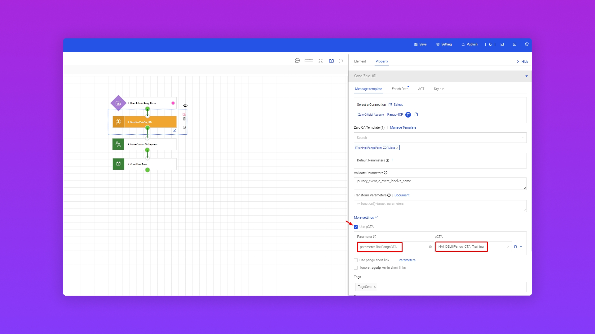Open the Manage Template link
The height and width of the screenshot is (334, 595).
click(403, 128)
